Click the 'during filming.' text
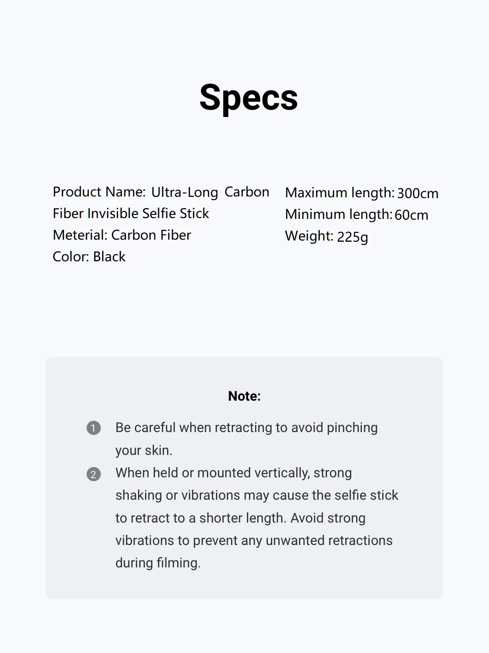Image resolution: width=489 pixels, height=653 pixels. tap(158, 563)
